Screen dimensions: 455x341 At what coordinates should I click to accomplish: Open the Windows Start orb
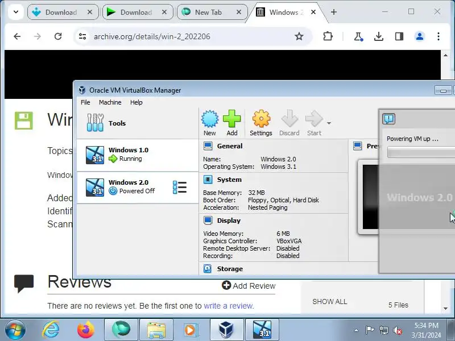15,330
